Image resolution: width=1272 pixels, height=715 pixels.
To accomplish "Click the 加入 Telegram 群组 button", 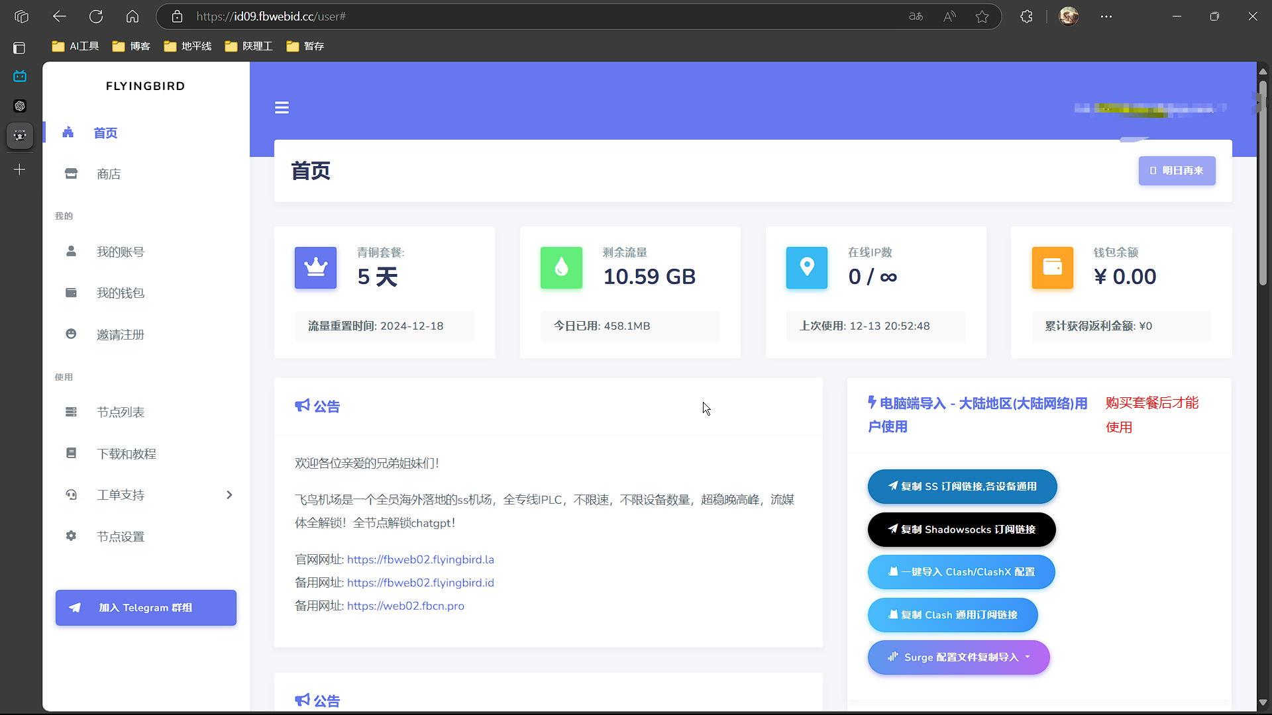I will [146, 608].
